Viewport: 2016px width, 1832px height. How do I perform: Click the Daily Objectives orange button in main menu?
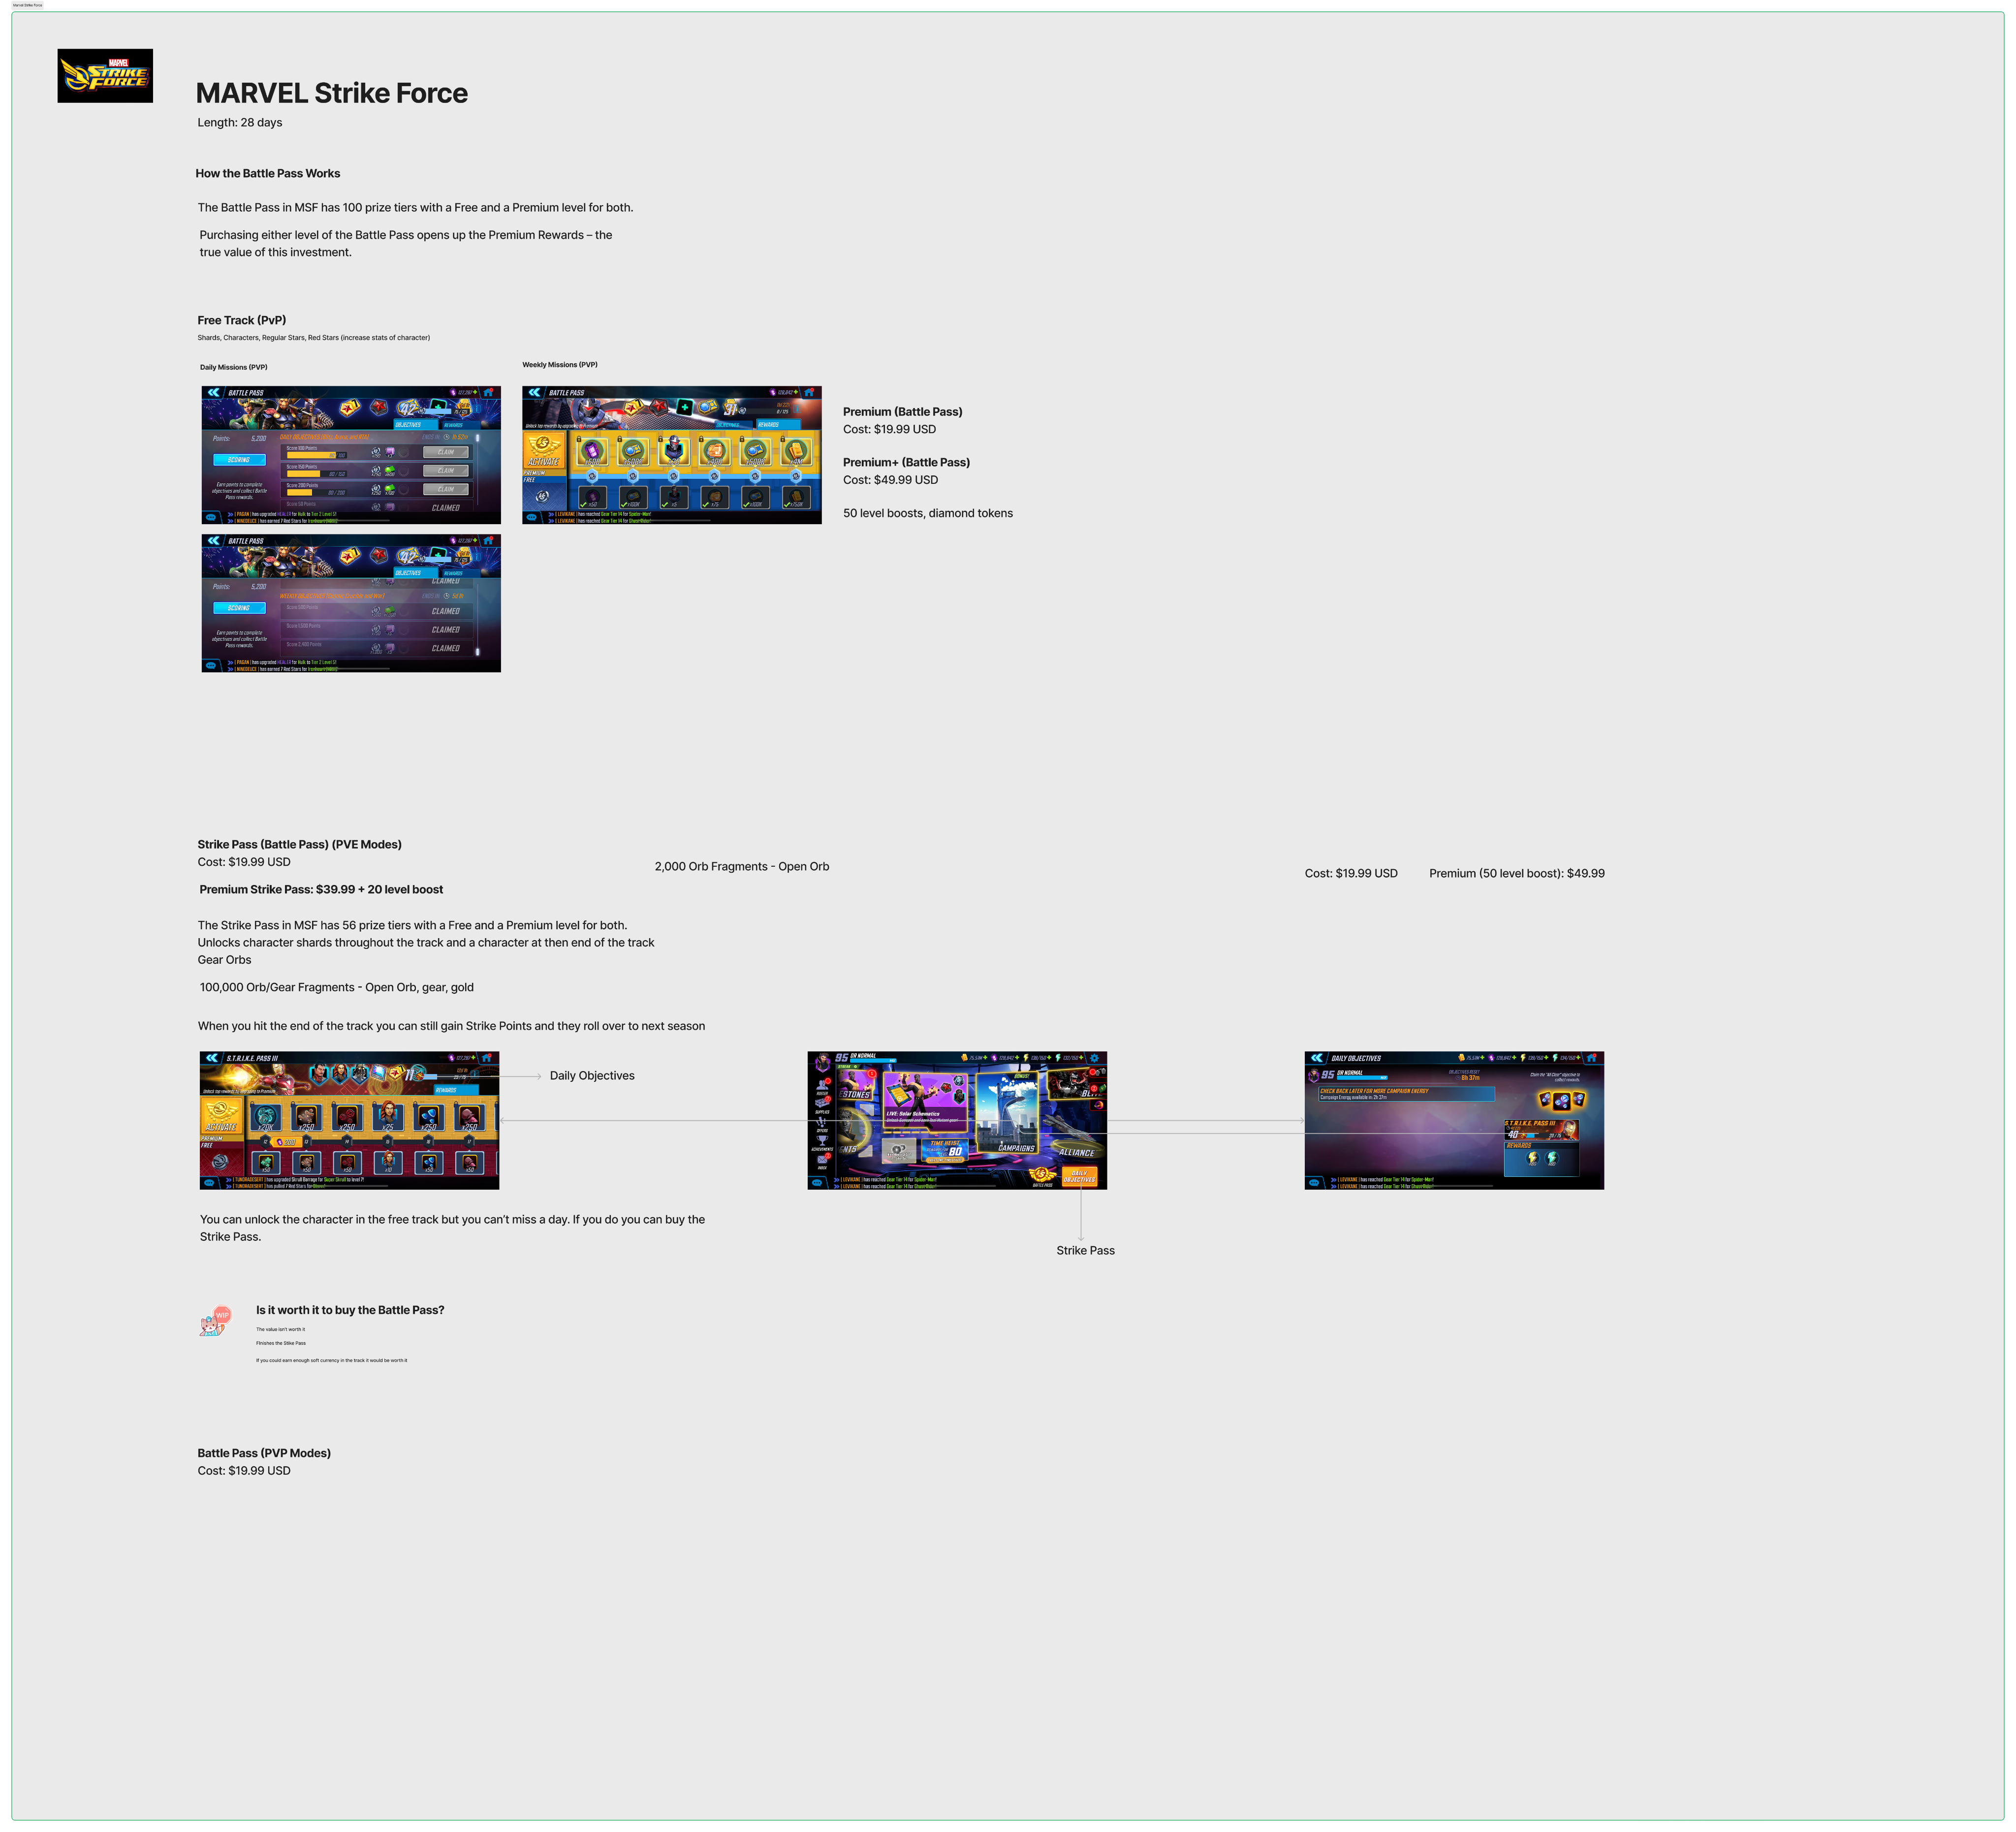point(1079,1176)
